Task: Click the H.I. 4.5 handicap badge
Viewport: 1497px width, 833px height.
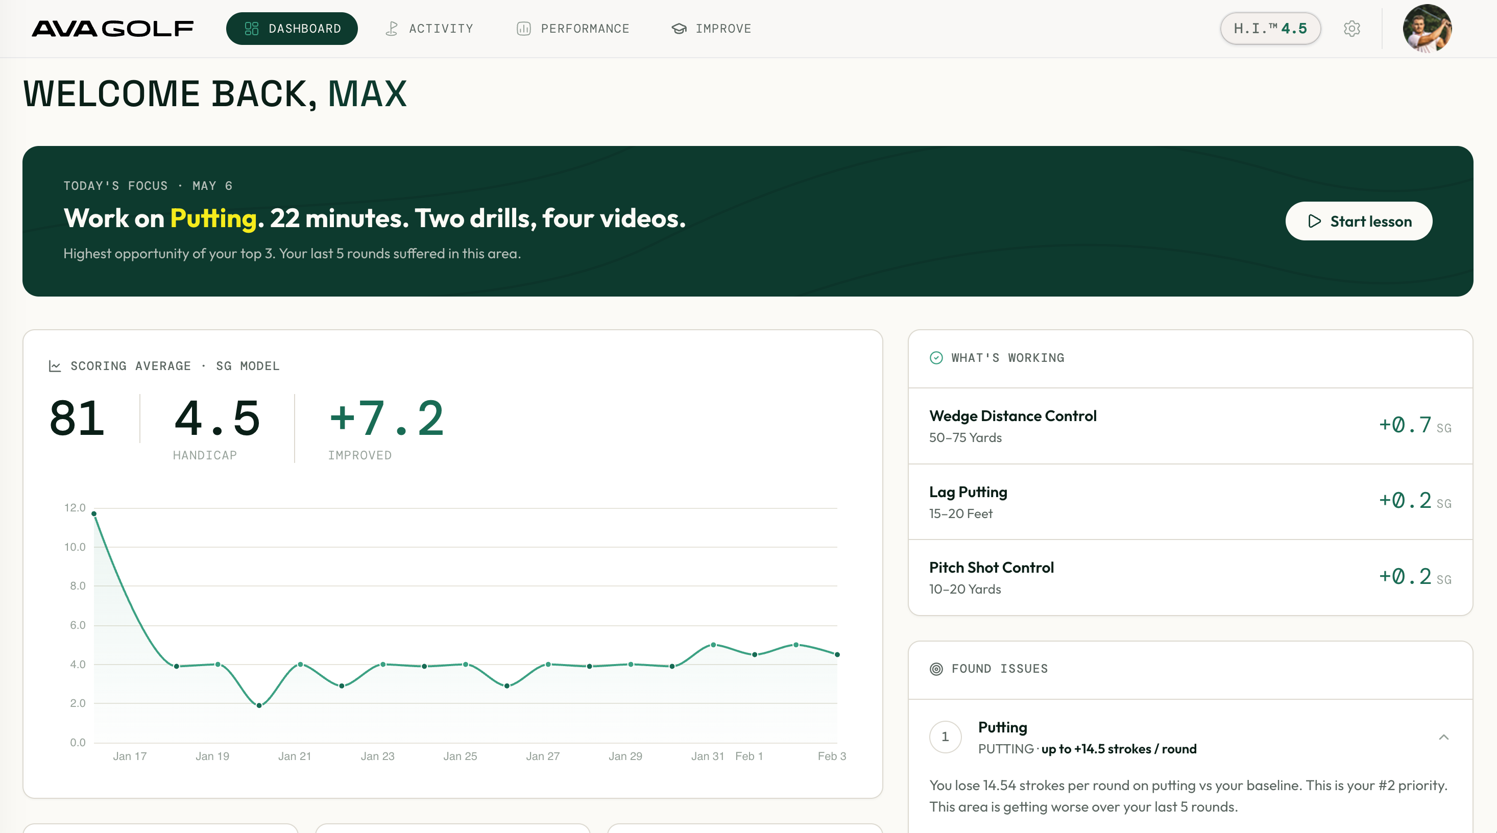Action: [1270, 29]
